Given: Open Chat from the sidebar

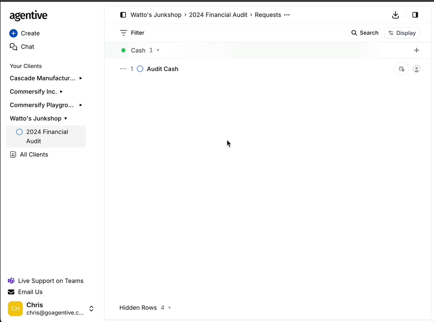Looking at the screenshot, I should click(26, 47).
